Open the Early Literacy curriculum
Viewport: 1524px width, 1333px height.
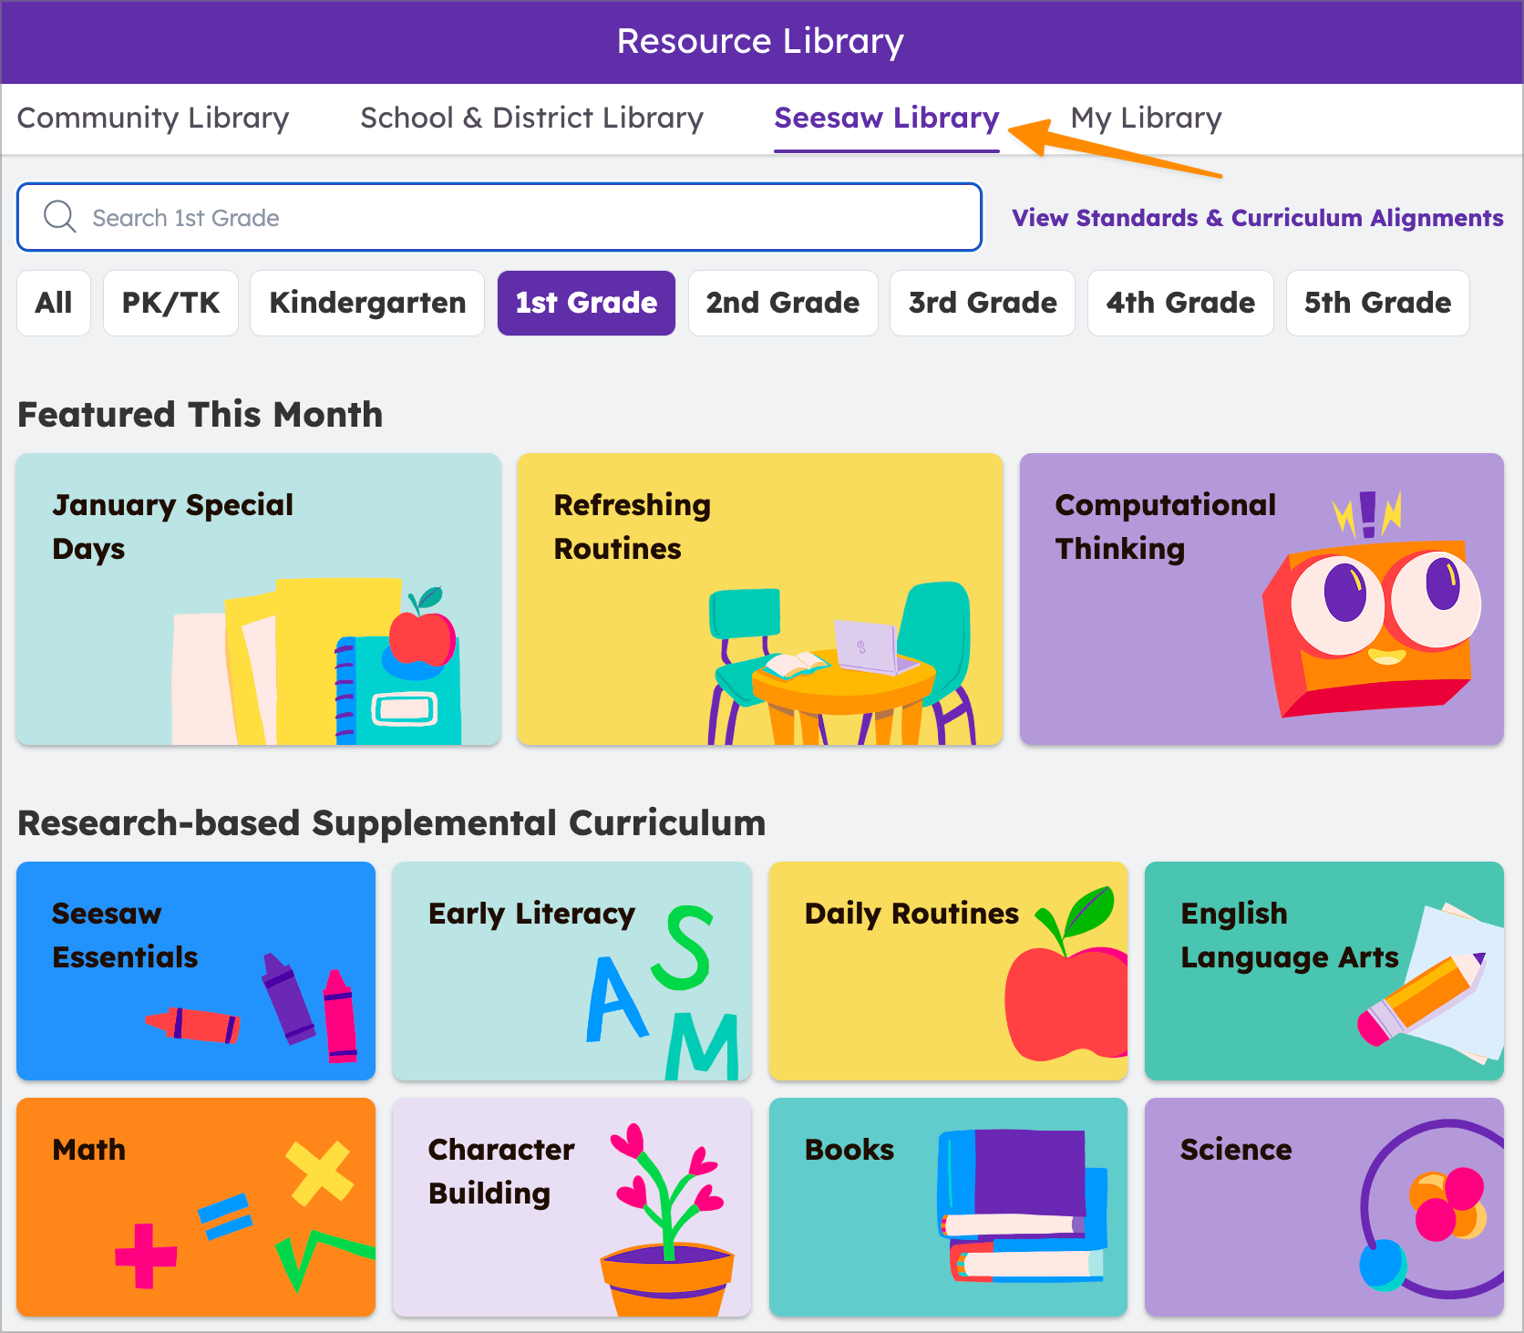(x=571, y=971)
